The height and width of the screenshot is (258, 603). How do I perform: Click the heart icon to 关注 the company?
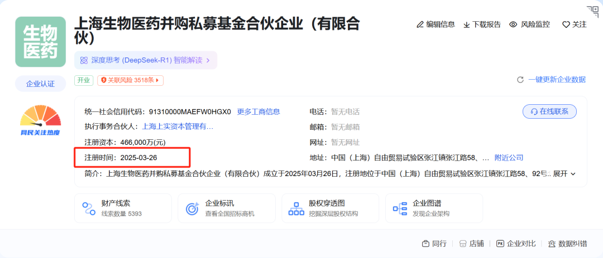(566, 25)
